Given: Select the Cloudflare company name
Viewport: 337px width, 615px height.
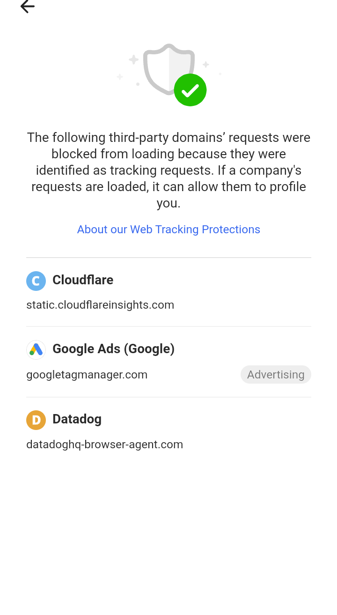Looking at the screenshot, I should click(x=83, y=280).
